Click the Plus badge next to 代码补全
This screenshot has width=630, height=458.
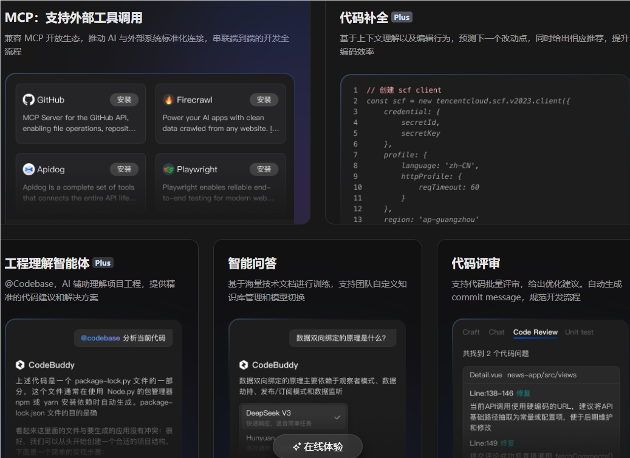click(x=402, y=18)
